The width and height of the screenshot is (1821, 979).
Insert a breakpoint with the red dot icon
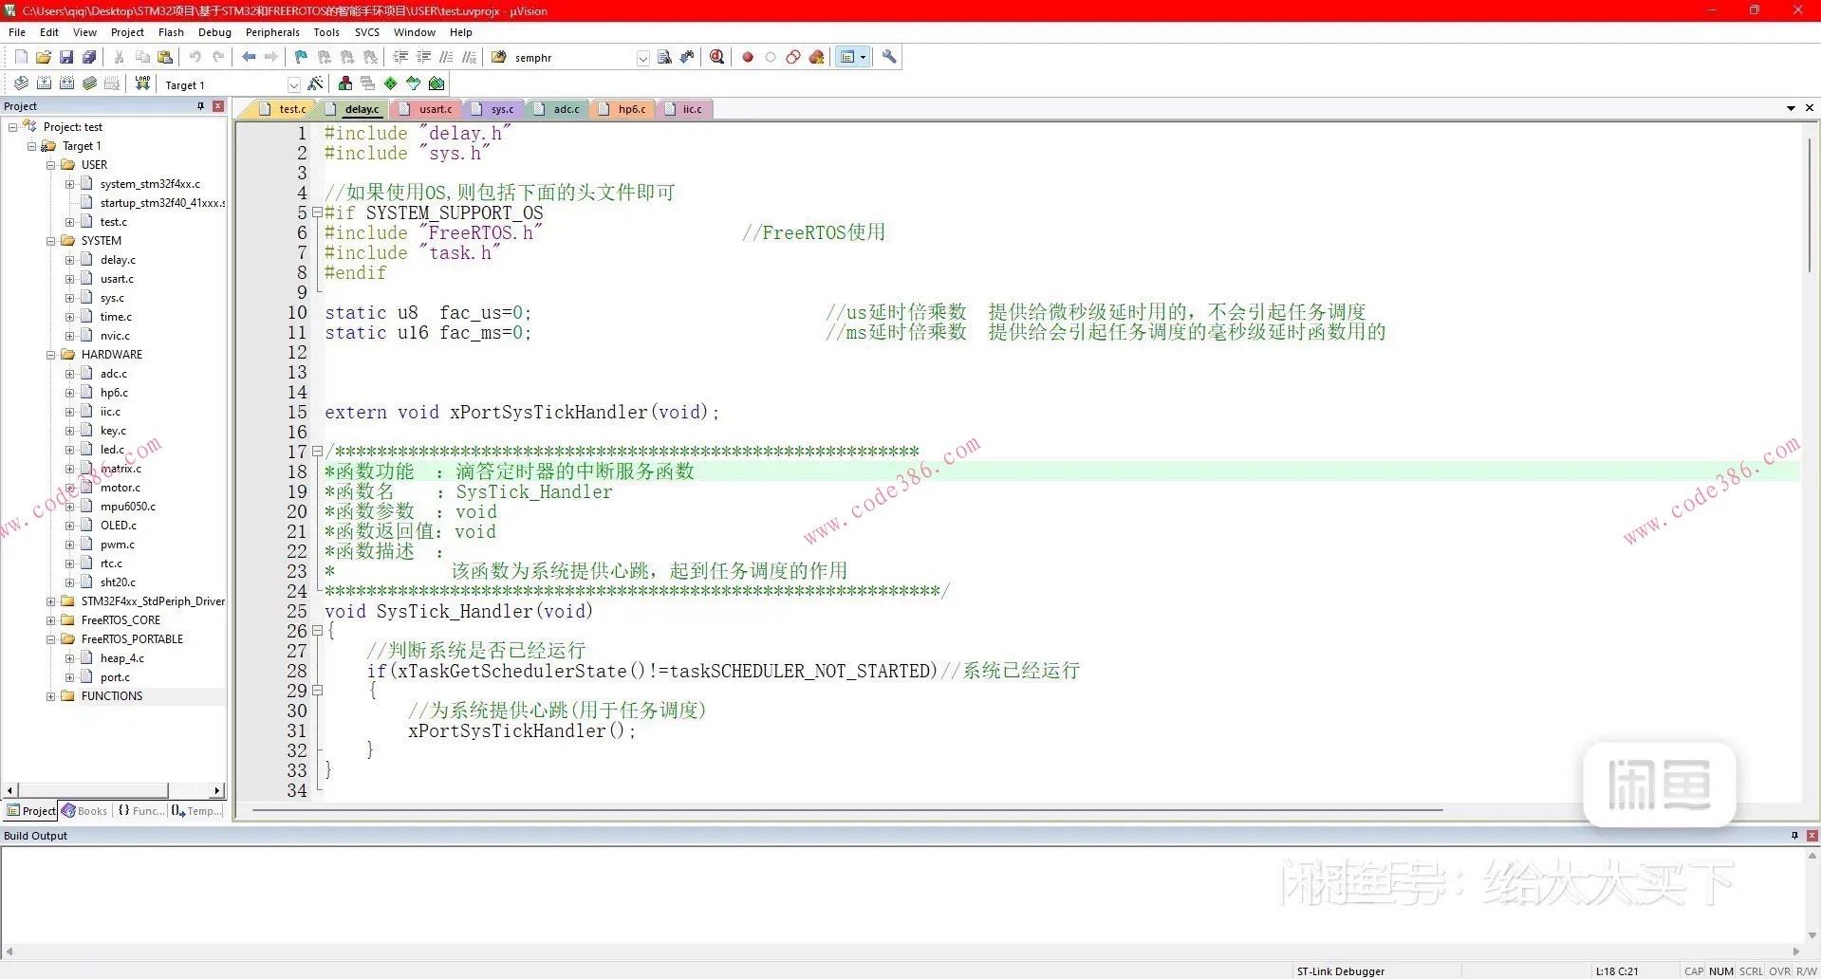pos(748,58)
